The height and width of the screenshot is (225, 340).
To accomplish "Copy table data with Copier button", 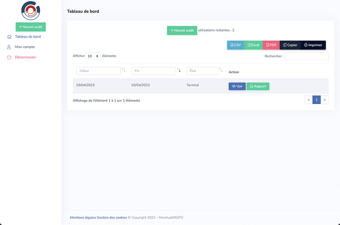I will point(290,45).
